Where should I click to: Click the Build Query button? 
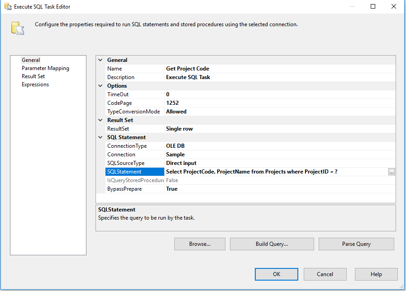[272, 244]
